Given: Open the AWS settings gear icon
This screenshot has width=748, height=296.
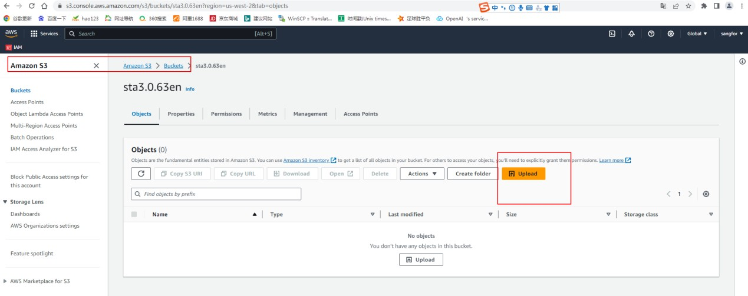Looking at the screenshot, I should [671, 34].
